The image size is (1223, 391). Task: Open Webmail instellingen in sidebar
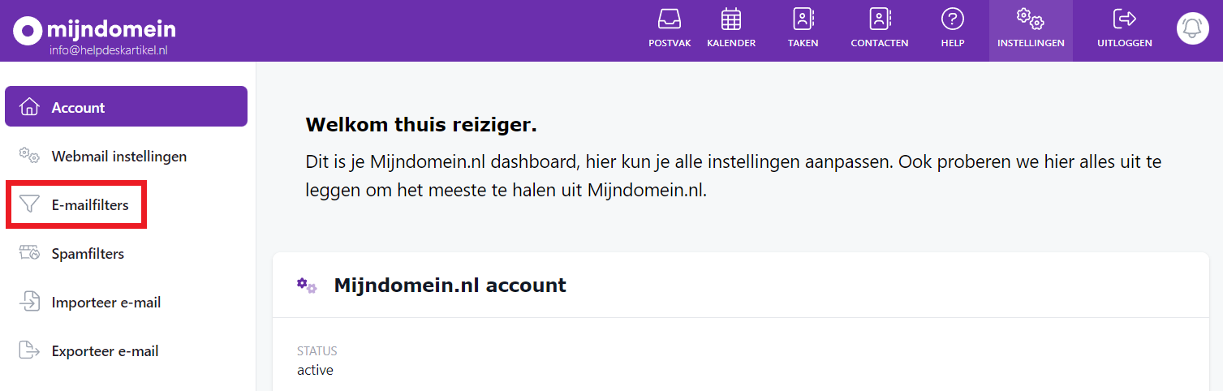coord(118,156)
